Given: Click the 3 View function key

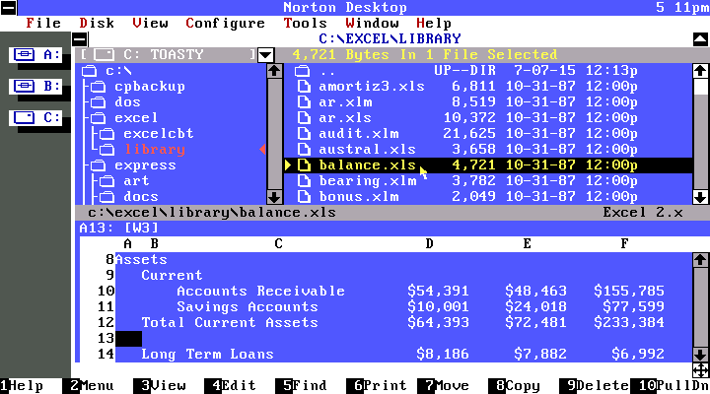Looking at the screenshot, I should point(160,386).
